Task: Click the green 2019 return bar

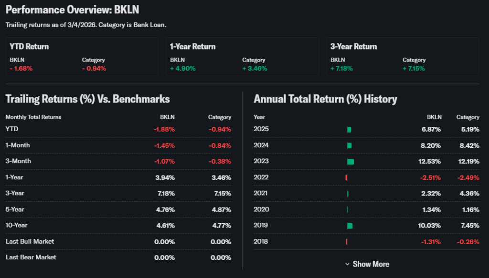Action: [x=350, y=226]
